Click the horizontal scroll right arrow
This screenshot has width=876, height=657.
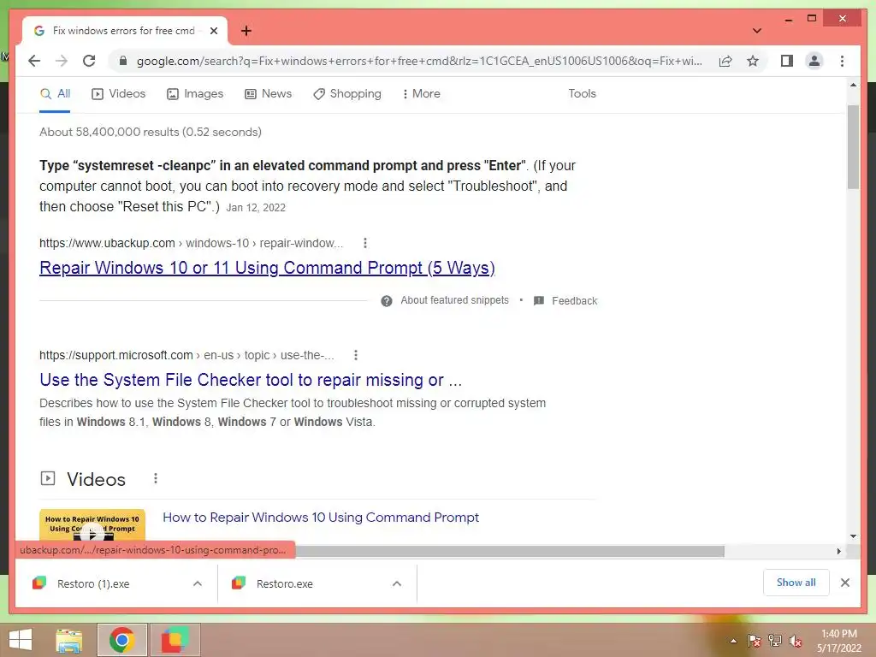838,552
